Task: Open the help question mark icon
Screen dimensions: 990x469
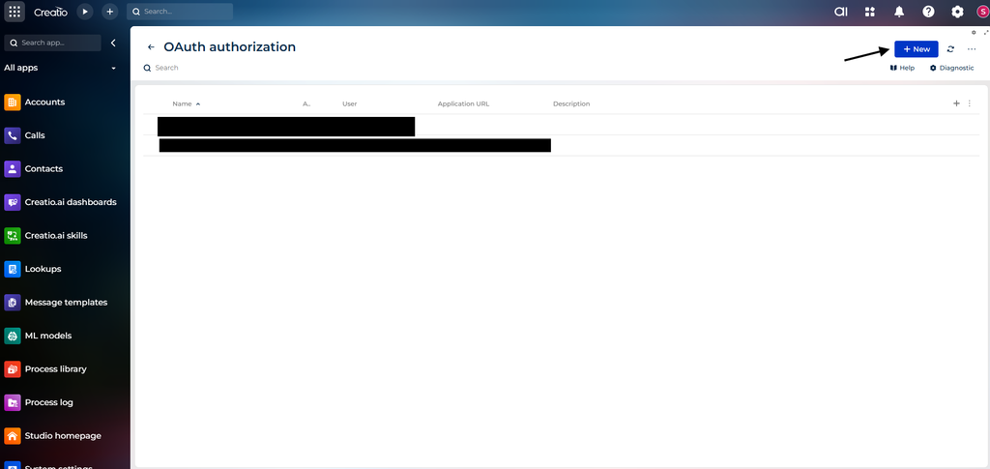Action: pos(928,12)
